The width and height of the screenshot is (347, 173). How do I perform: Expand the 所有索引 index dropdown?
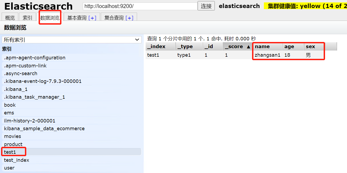[x=72, y=40]
